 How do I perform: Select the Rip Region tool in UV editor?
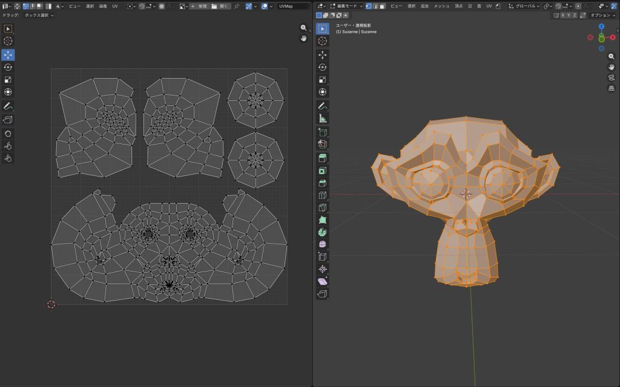(8, 120)
